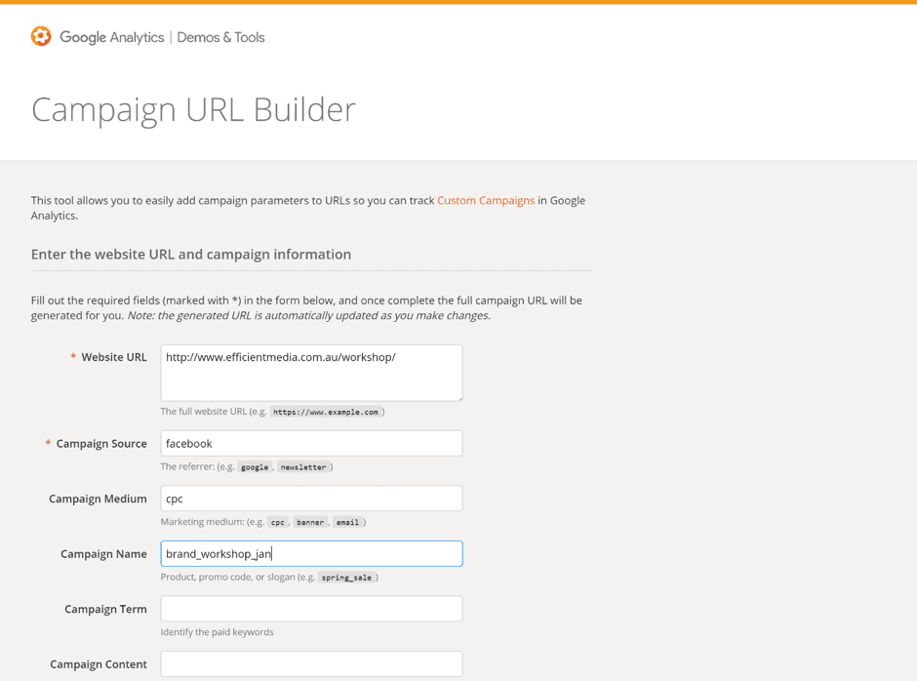This screenshot has width=917, height=681.
Task: Click the https://www.example.com example code
Action: pyautogui.click(x=326, y=412)
